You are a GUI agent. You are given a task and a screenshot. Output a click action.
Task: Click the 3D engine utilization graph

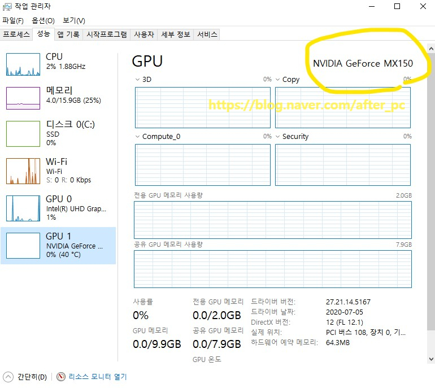click(202, 108)
